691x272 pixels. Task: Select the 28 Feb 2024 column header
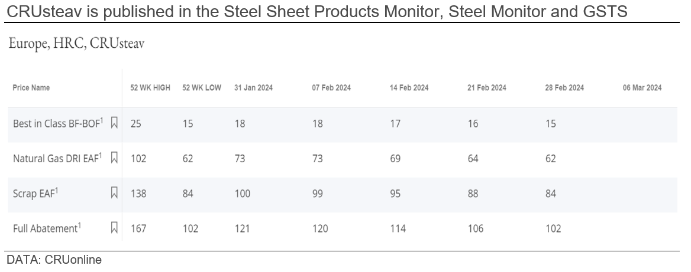pos(564,88)
